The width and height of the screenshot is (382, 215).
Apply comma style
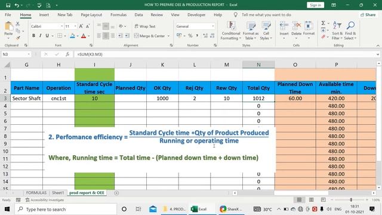click(x=197, y=36)
